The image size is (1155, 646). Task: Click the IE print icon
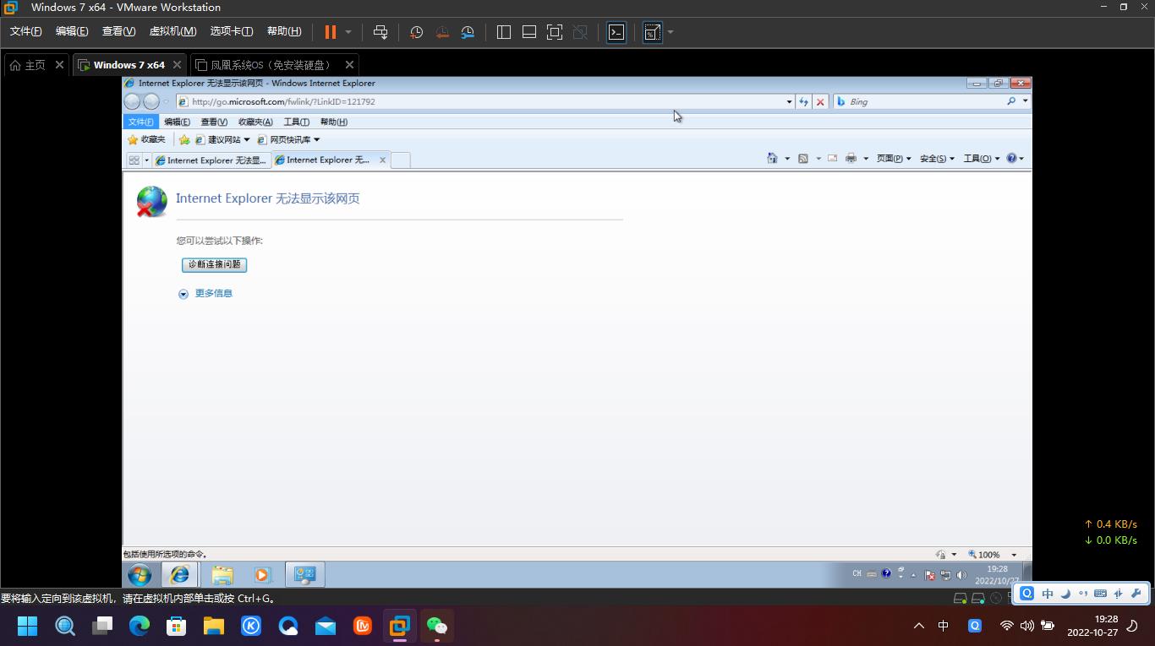pyautogui.click(x=851, y=159)
